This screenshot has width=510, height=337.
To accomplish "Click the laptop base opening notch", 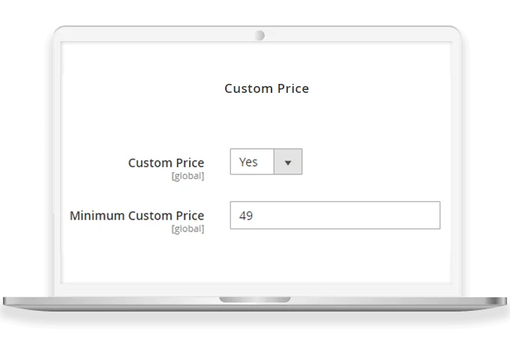I will click(x=254, y=300).
